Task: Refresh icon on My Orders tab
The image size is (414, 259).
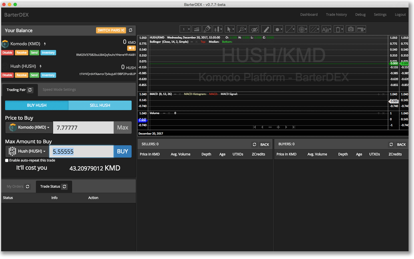Action: tap(28, 186)
